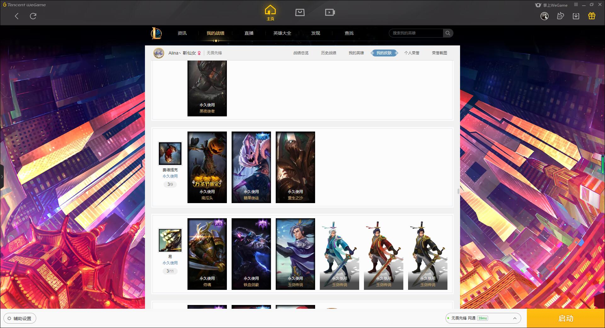The width and height of the screenshot is (605, 328).
Task: Click the 启动 launch button
Action: [x=566, y=318]
